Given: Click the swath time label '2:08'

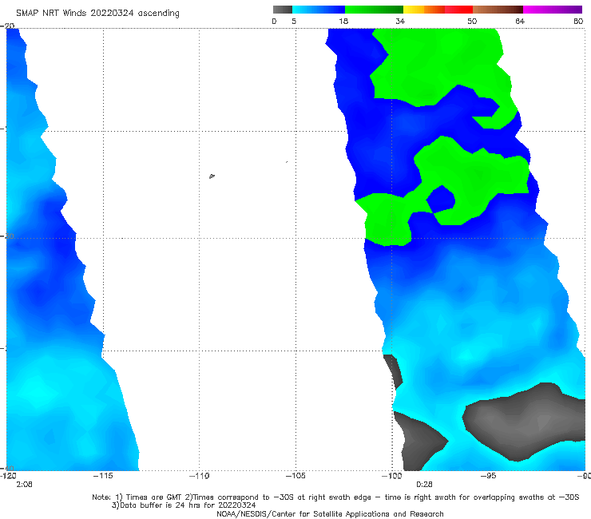Looking at the screenshot, I should point(24,485).
